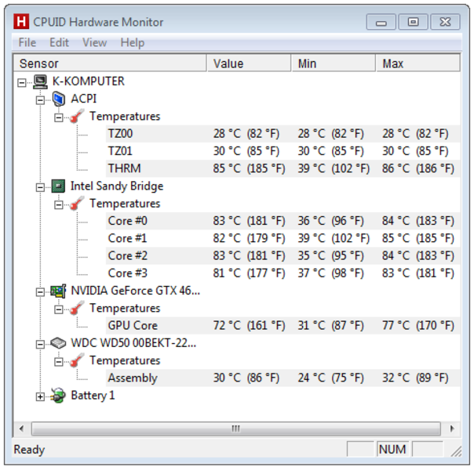Image resolution: width=474 pixels, height=470 pixels.
Task: Open the Help menu
Action: click(133, 42)
